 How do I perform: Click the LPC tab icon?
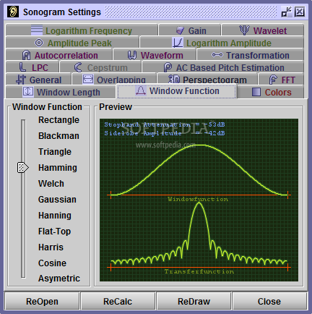point(22,67)
